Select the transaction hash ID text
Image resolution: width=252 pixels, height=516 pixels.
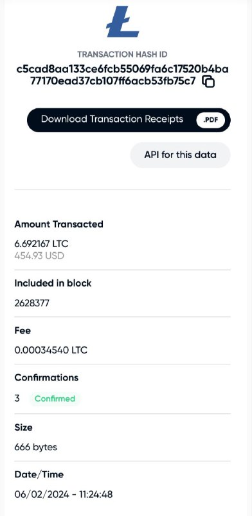122,75
